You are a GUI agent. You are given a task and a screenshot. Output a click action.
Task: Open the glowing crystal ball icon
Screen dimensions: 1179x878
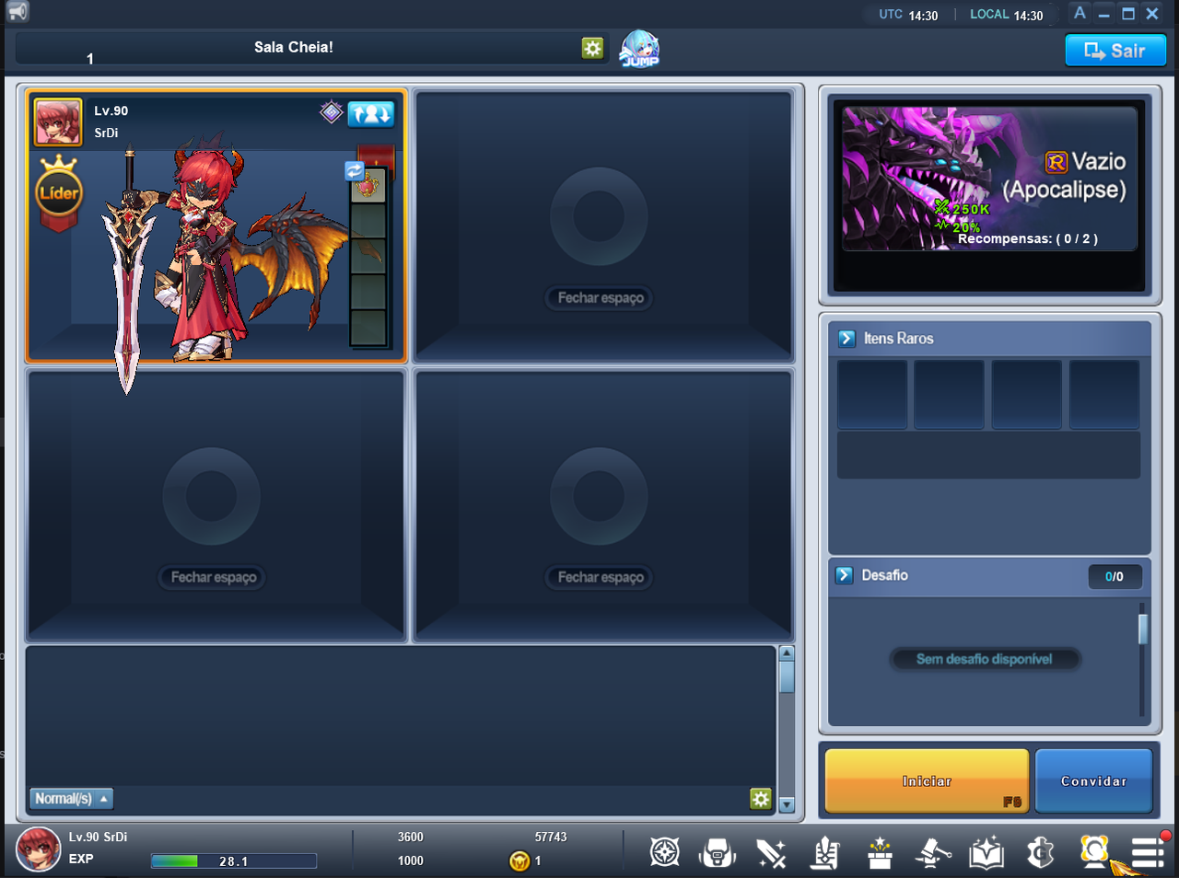1094,851
